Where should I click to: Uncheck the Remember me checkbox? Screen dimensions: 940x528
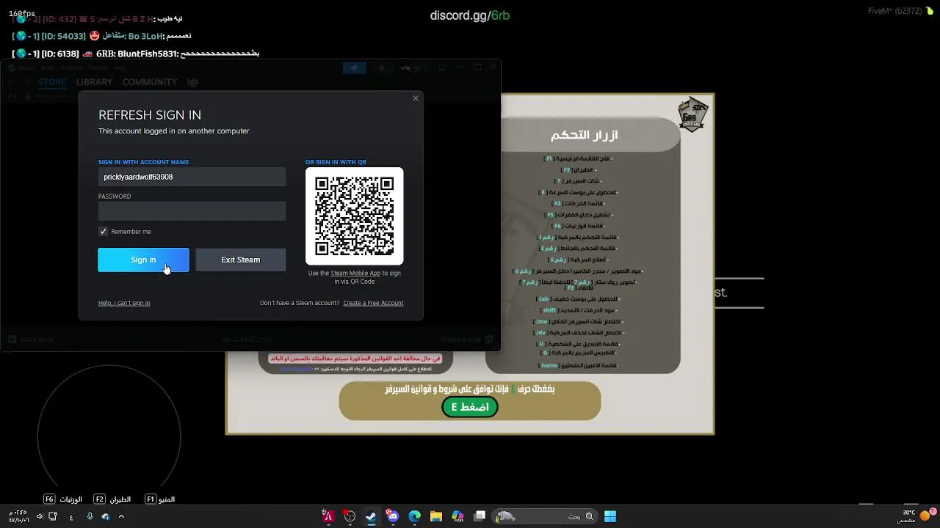coord(104,232)
